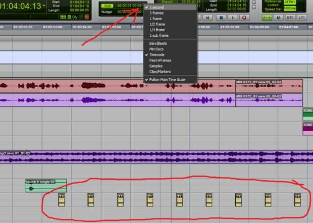
Task: Toggle the MTC generate button
Action: tap(290, 18)
